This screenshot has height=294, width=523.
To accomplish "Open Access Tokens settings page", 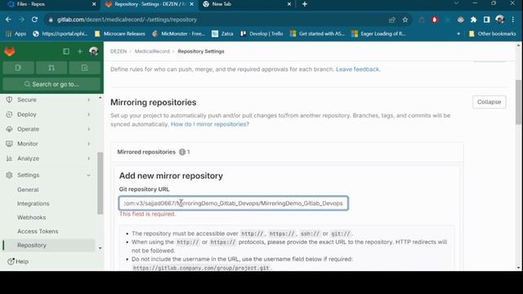I will [x=38, y=231].
